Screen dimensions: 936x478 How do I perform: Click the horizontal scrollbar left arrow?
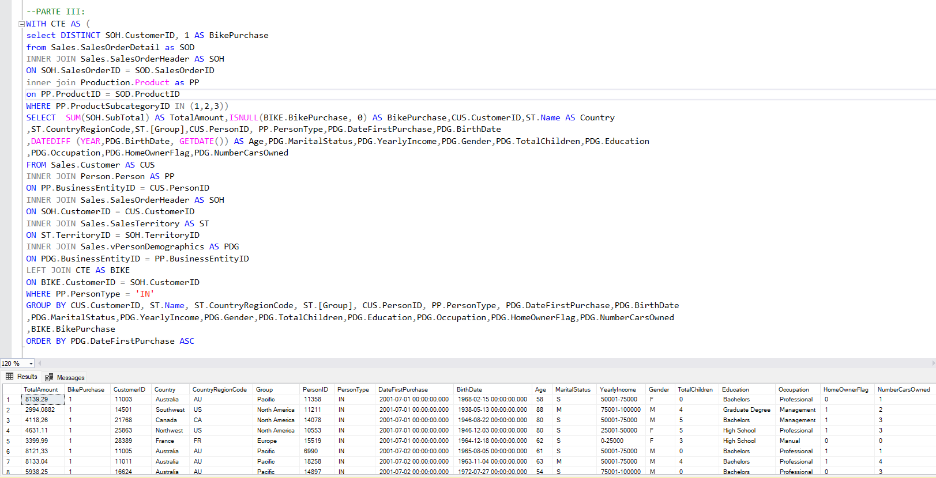pyautogui.click(x=40, y=363)
